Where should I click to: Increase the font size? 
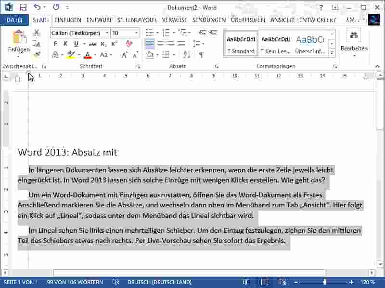pos(125,55)
